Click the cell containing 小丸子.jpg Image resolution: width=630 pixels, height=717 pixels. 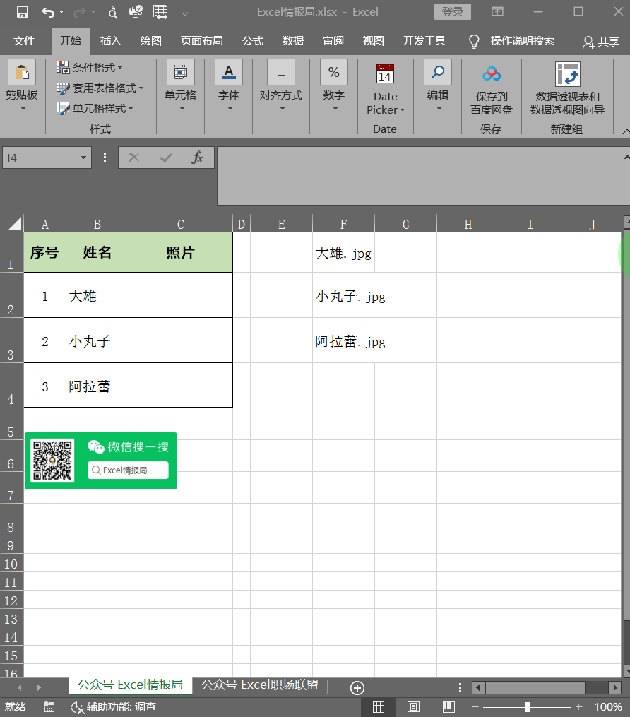click(343, 295)
